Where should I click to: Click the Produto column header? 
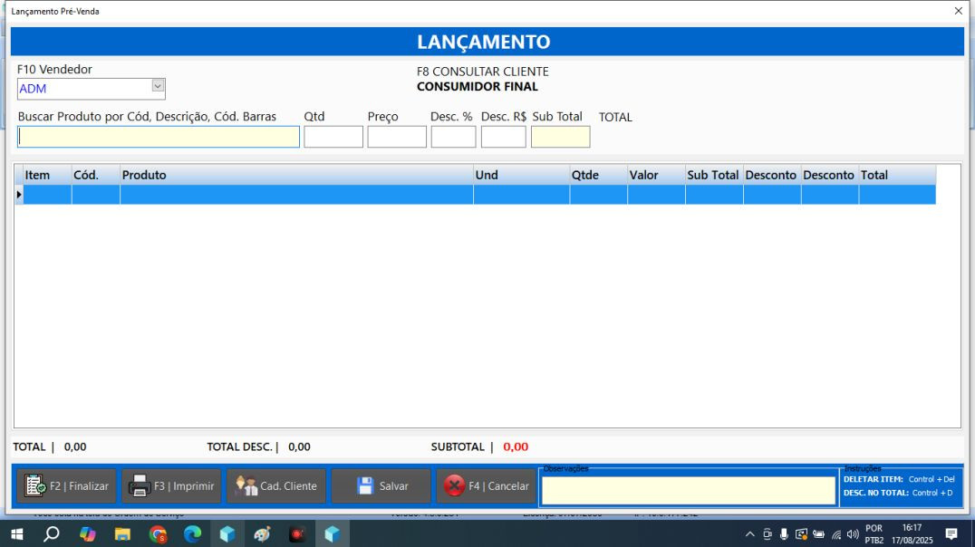point(295,175)
